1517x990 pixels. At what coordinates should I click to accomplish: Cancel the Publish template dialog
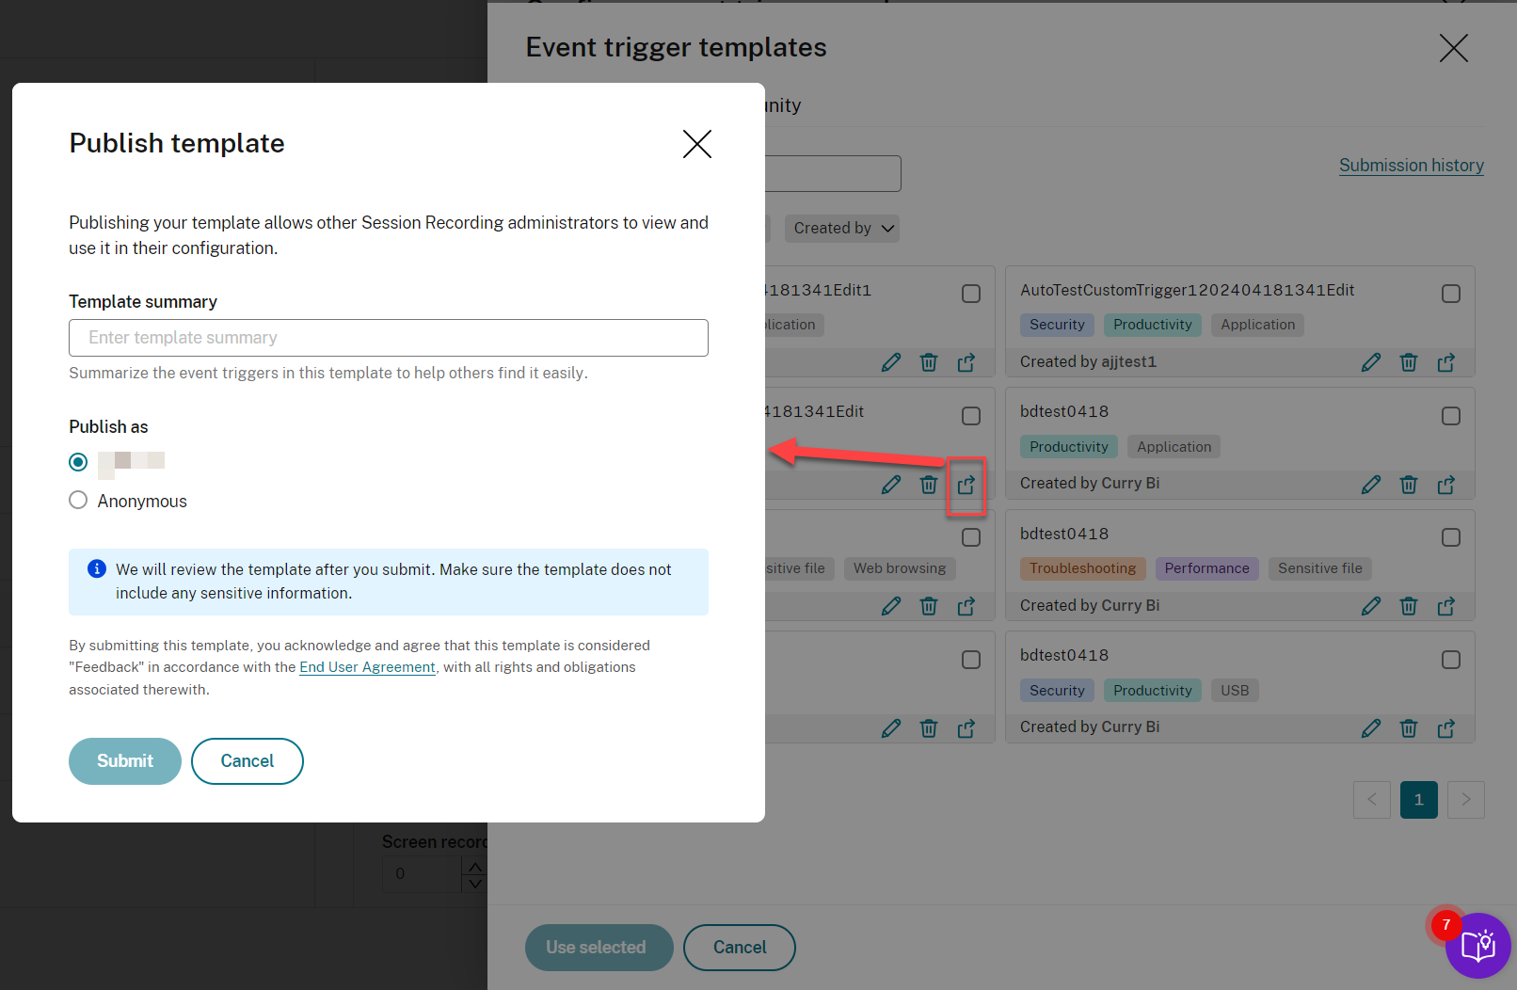pyautogui.click(x=248, y=761)
